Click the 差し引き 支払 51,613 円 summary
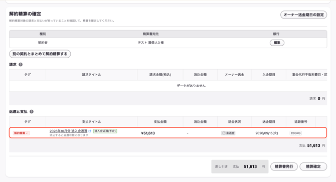This screenshot has width=336, height=182. pos(240,166)
